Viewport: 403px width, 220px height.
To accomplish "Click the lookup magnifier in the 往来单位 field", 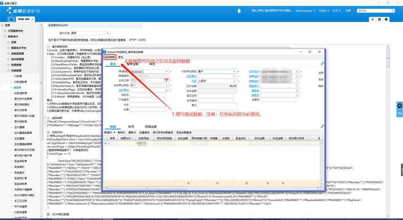I will click(167, 90).
